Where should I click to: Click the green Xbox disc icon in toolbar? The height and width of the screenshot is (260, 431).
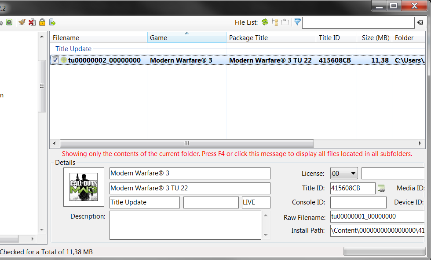(x=9, y=22)
